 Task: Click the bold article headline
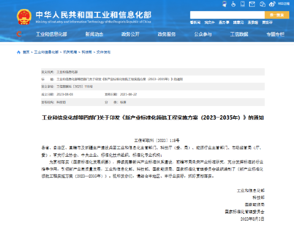(153, 118)
